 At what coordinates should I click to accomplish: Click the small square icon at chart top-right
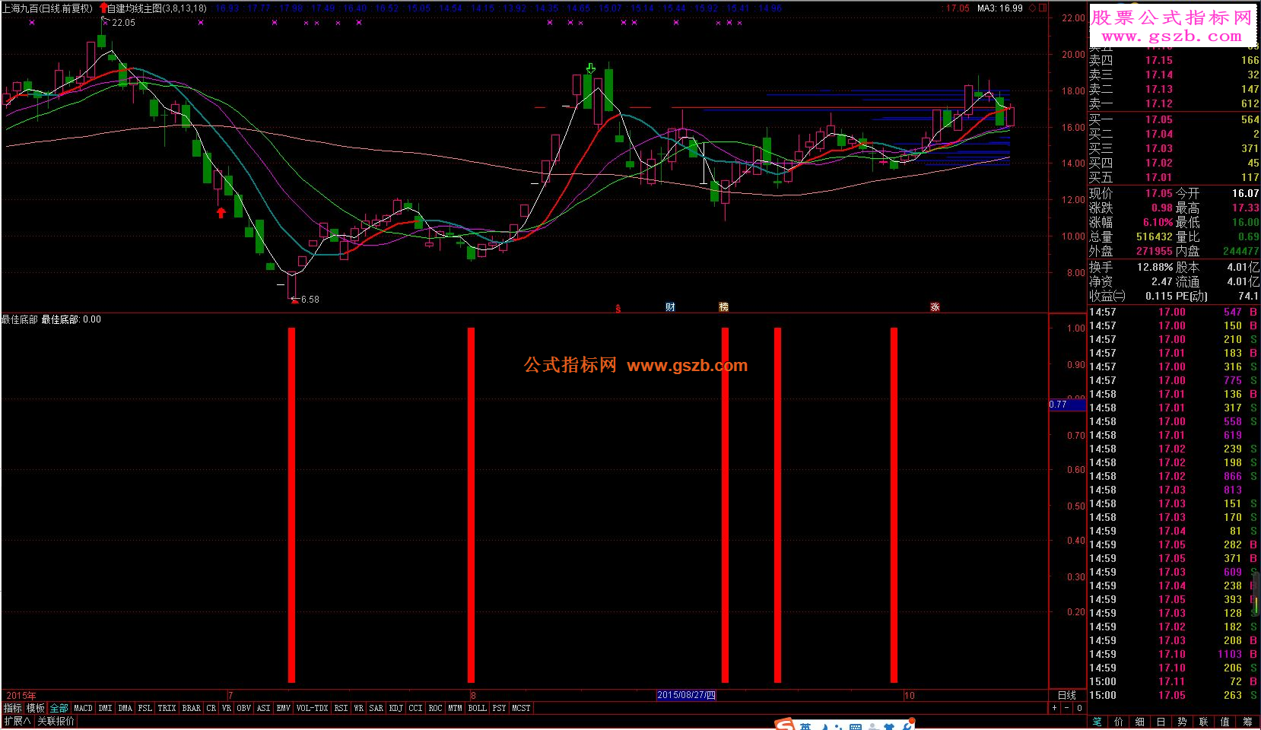[1043, 8]
